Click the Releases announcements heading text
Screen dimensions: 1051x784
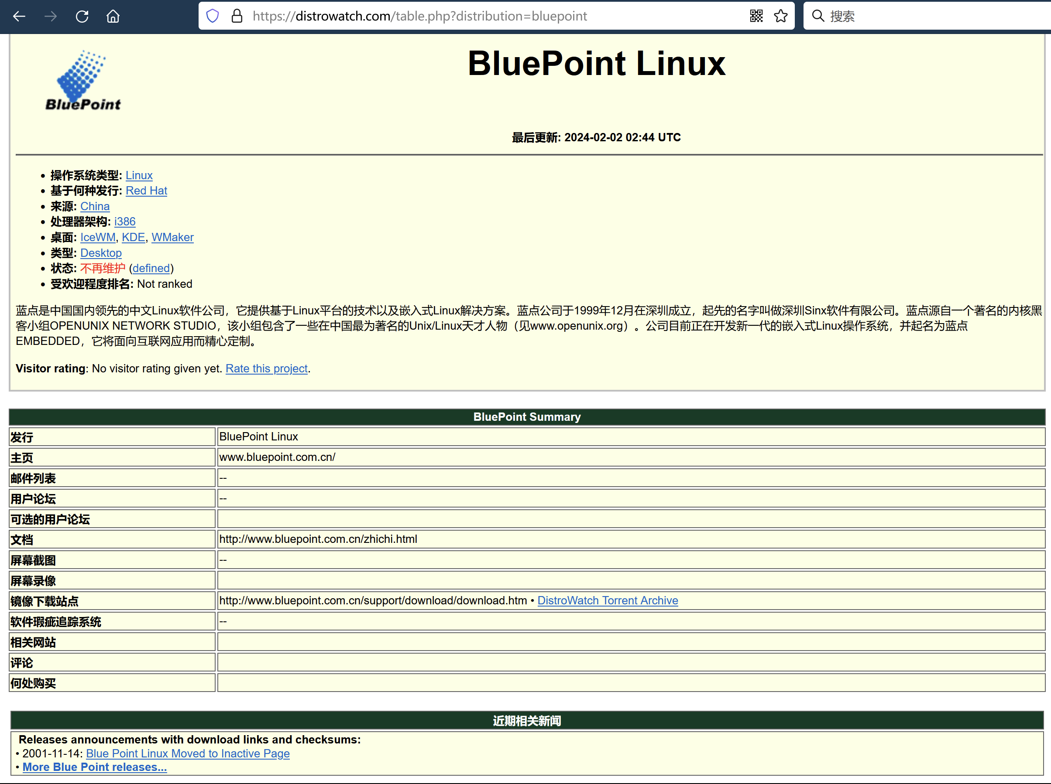pyautogui.click(x=189, y=739)
